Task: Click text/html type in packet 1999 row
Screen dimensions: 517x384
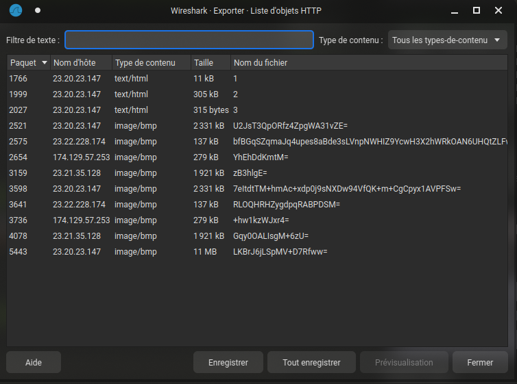Action: (131, 94)
